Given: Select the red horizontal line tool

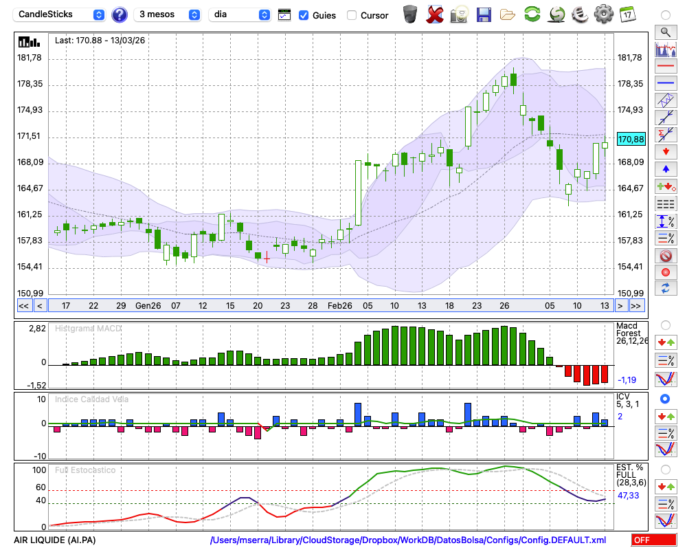Looking at the screenshot, I should pos(665,67).
